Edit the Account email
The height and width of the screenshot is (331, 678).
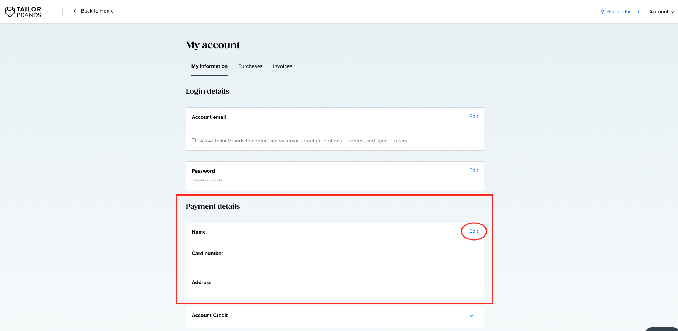tap(474, 117)
